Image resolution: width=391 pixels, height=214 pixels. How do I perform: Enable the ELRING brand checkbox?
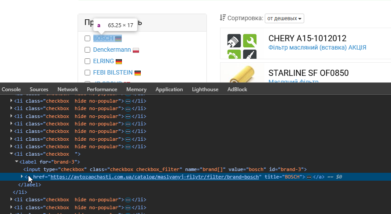87,61
